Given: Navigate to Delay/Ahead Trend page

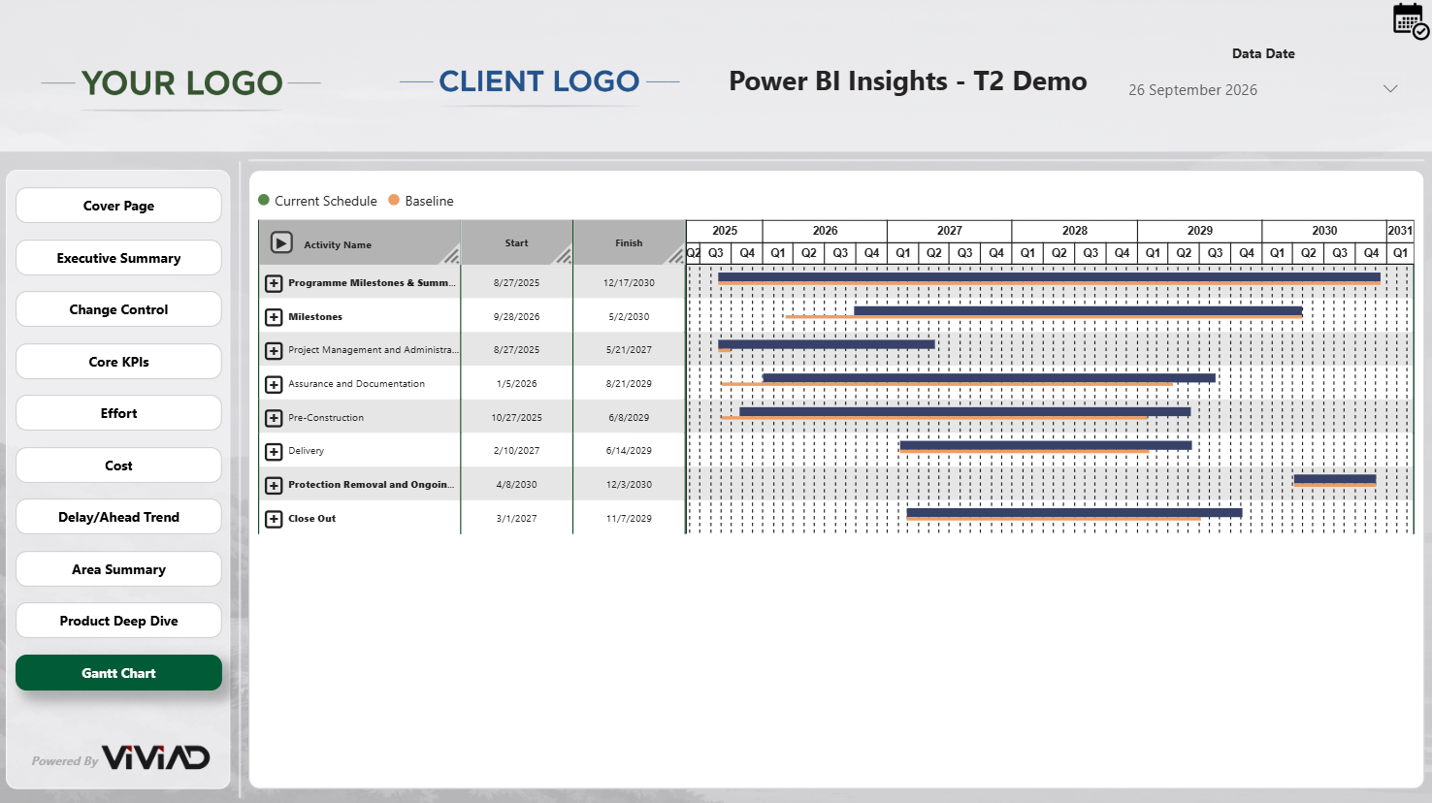Looking at the screenshot, I should (x=118, y=517).
